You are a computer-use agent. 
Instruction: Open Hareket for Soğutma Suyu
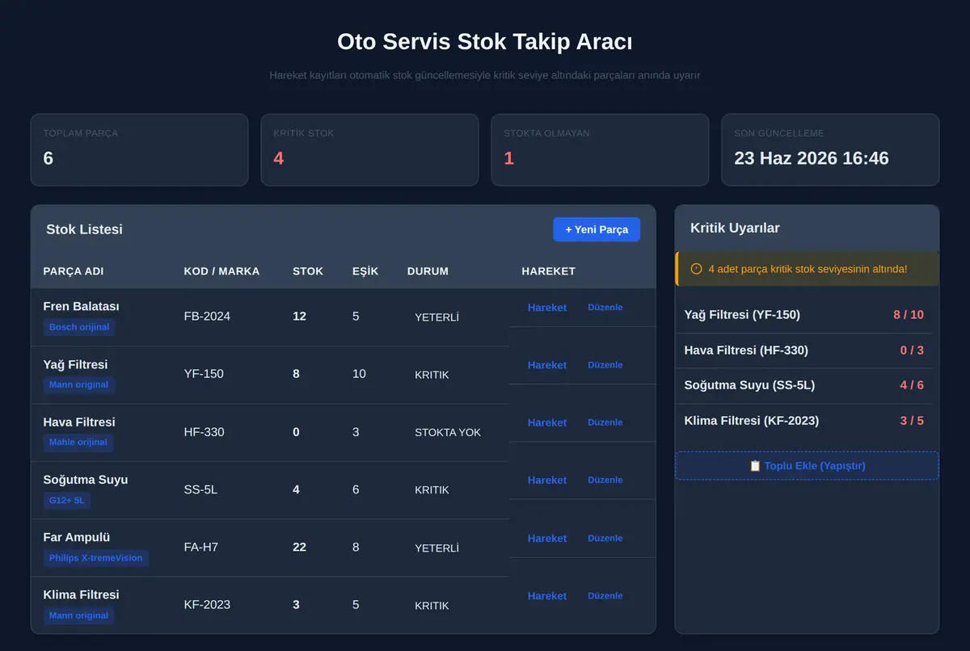coord(547,480)
